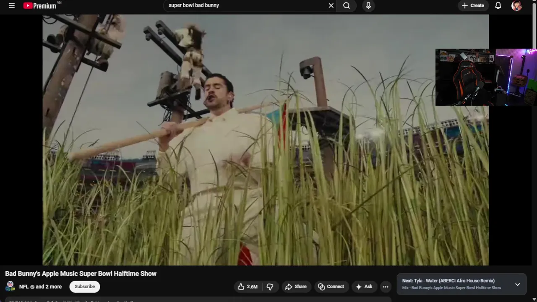Clear the search box text
537x302 pixels.
tap(331, 5)
